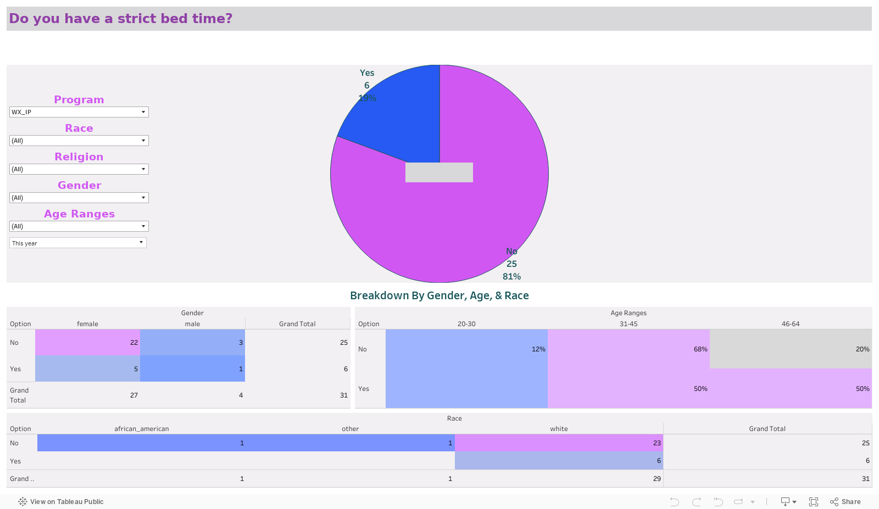Screen dimensions: 879x509
Task: Click the 31-45 No cell showing 68%
Action: click(x=628, y=349)
